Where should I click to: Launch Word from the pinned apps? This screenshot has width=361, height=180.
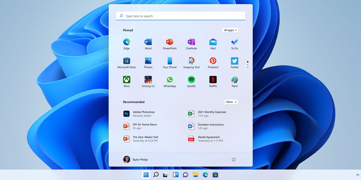point(148,42)
